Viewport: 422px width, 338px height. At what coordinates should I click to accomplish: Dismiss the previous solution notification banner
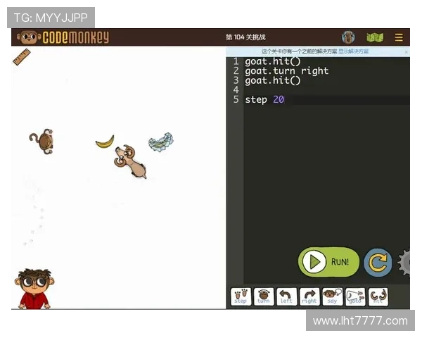[x=406, y=51]
